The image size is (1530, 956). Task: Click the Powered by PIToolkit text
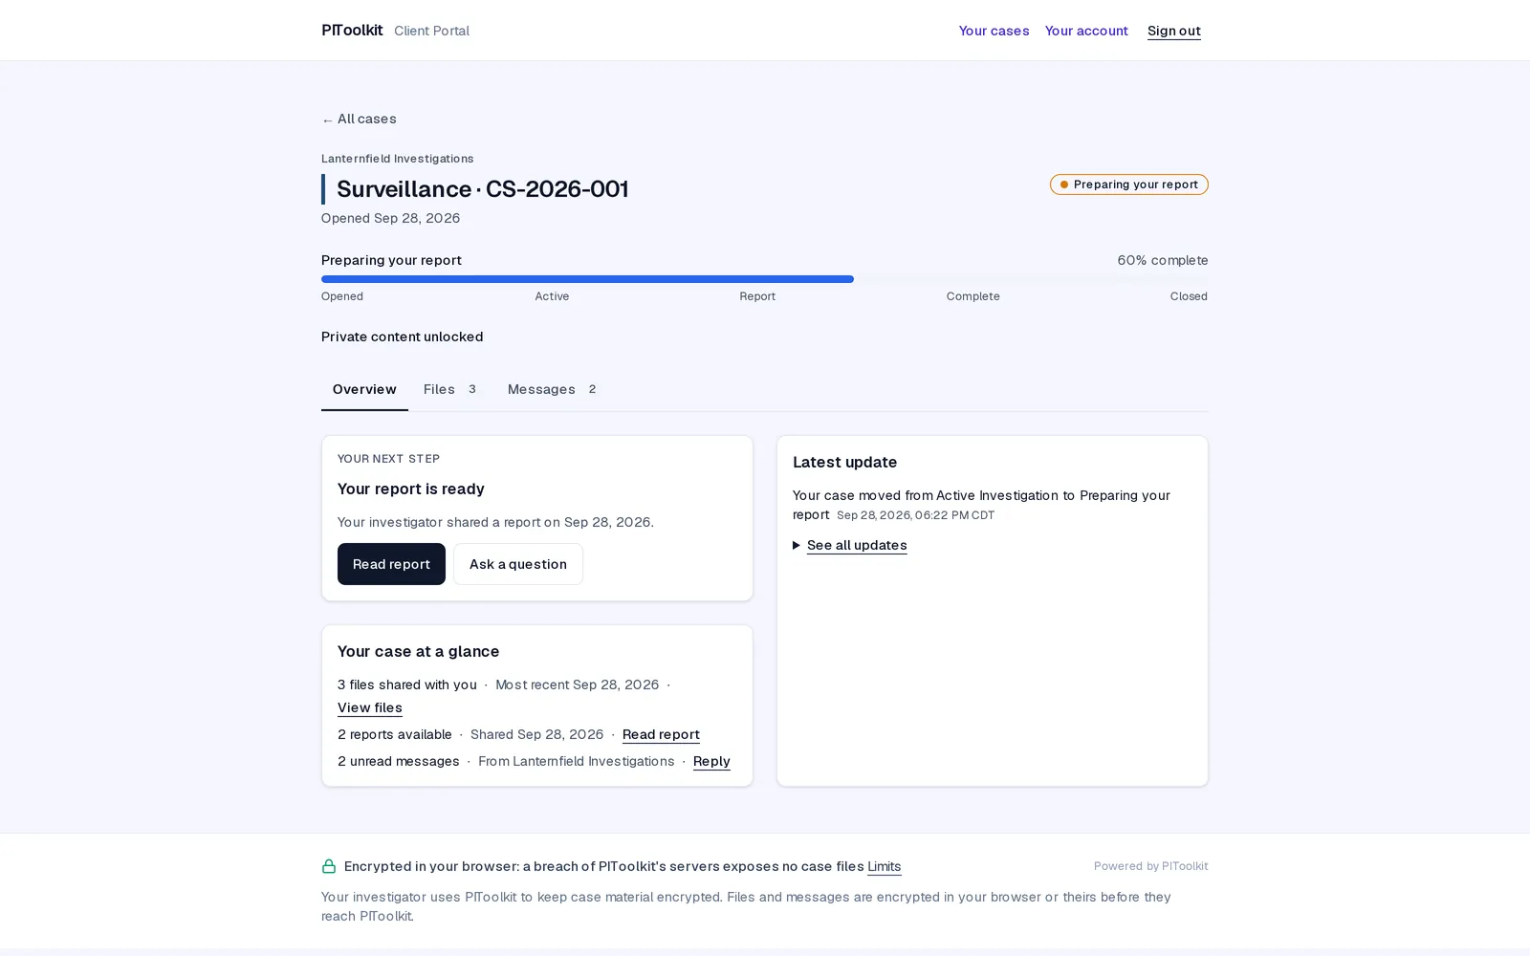[1151, 866]
